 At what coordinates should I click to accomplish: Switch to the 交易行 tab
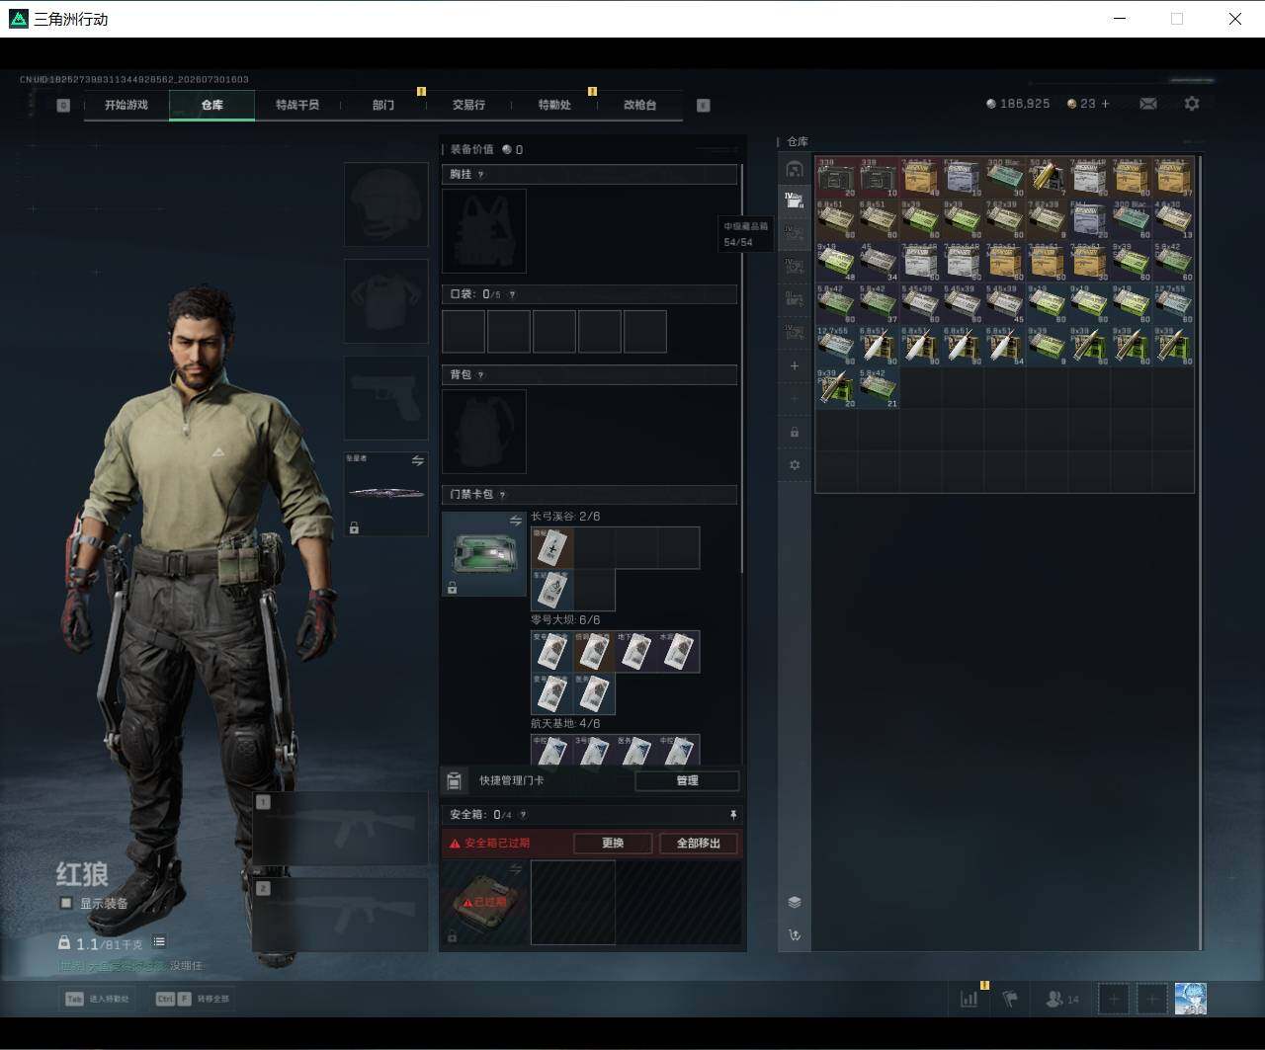468,105
